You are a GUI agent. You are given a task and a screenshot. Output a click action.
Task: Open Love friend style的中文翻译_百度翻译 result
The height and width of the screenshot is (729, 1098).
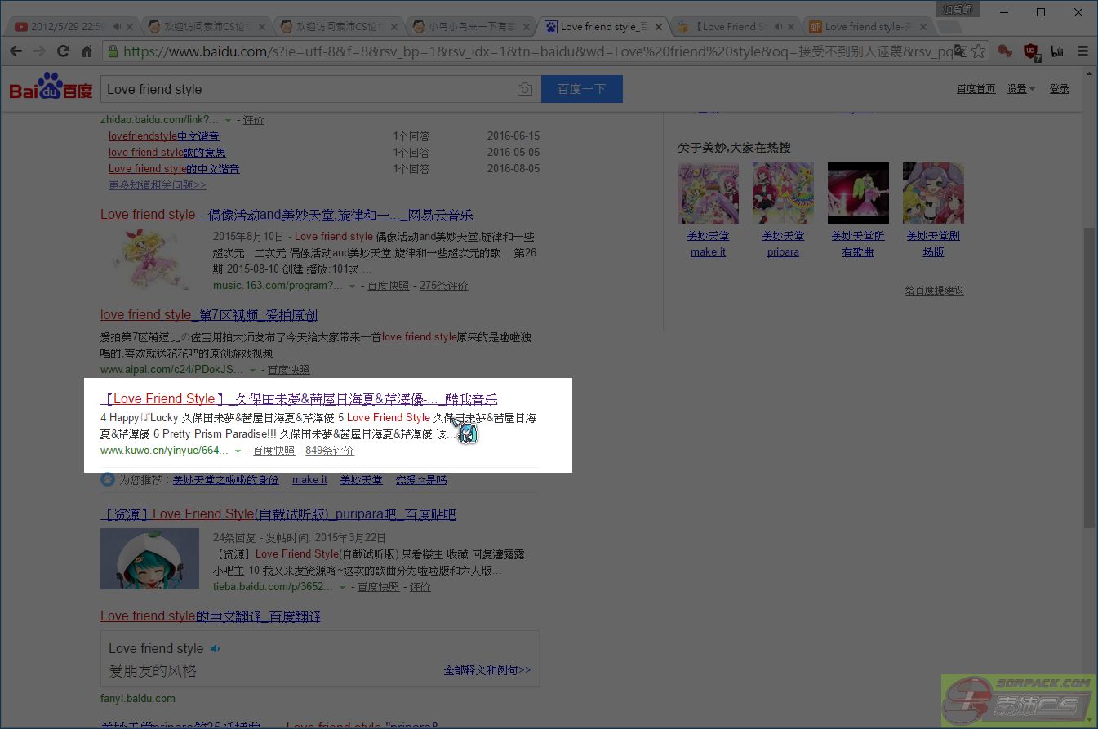point(211,616)
